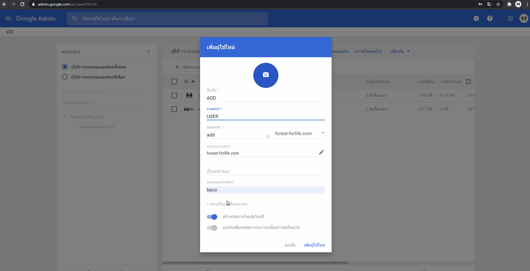Image resolution: width=530 pixels, height=271 pixels.
Task: Click the ดาวน์โหลดผู้ใช้ download users button
Action: [x=369, y=51]
